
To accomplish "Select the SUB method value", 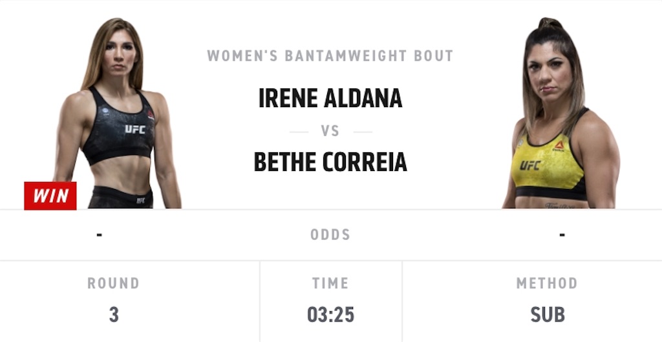I will (x=547, y=315).
